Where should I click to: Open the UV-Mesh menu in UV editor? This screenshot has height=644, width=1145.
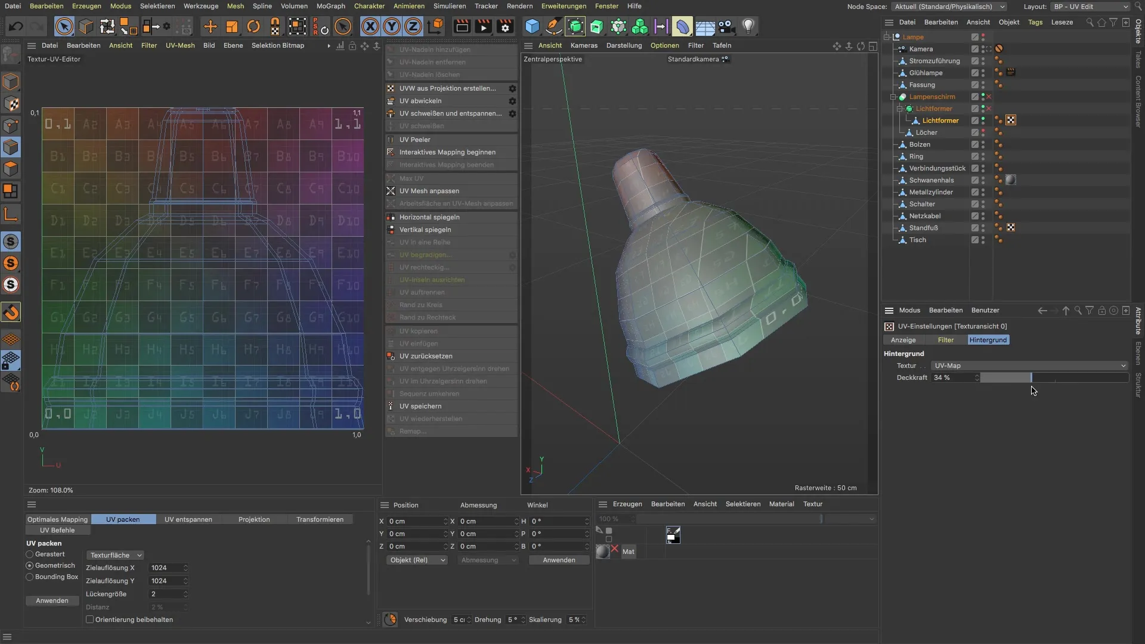[180, 45]
